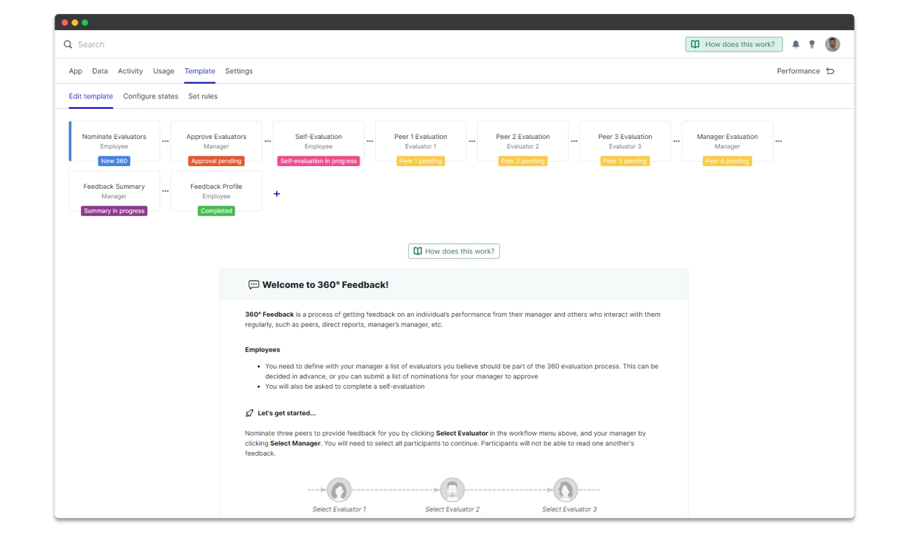Click the search magnifier icon
This screenshot has height=538, width=909.
click(67, 45)
